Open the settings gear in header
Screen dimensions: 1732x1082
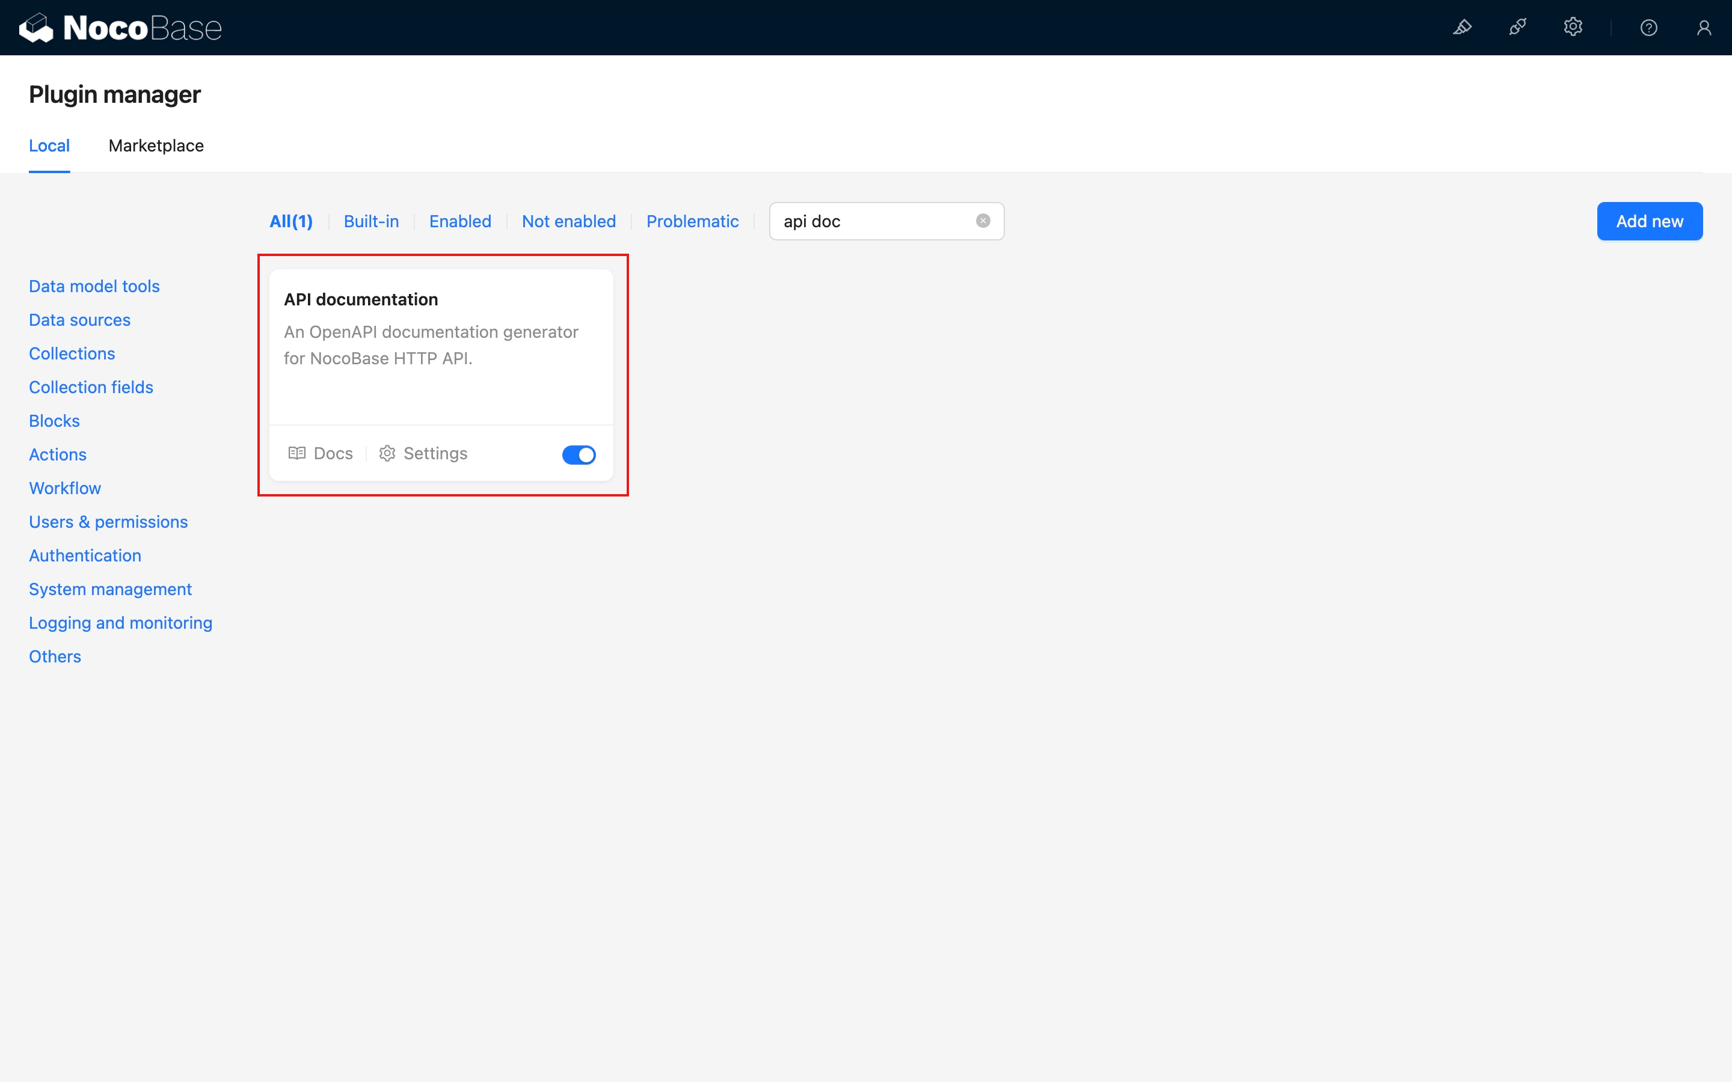point(1573,28)
